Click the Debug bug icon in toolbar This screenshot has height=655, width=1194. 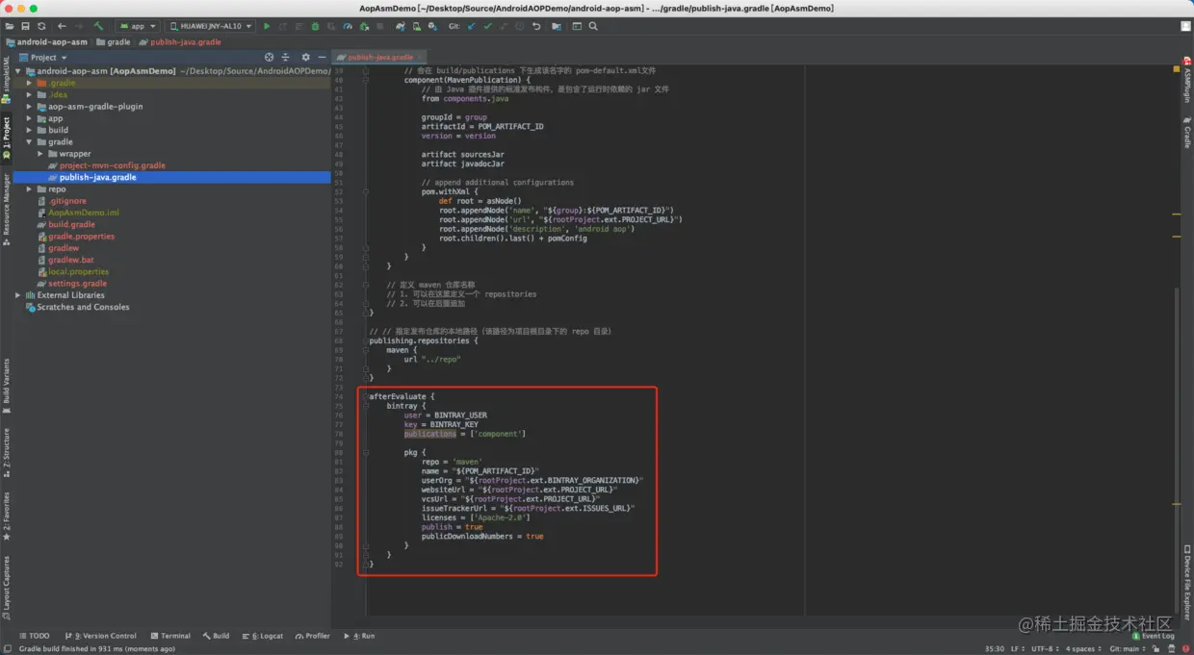click(315, 26)
